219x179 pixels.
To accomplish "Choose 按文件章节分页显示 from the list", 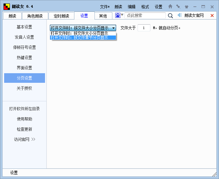I will pos(83,37).
